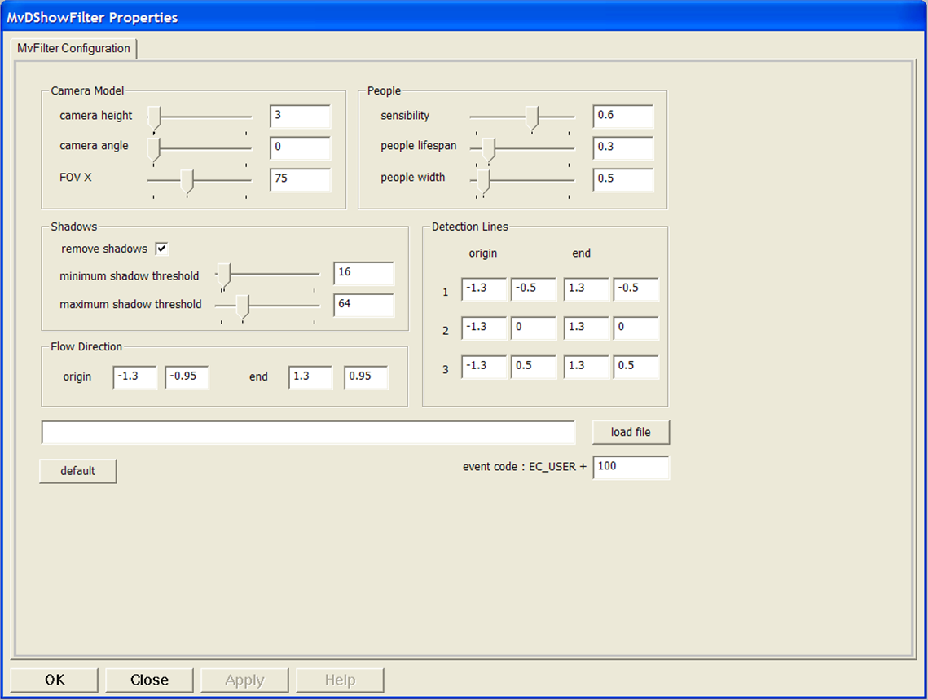Click Flow Direction origin field showing -1.3
Screen dimensions: 928x700
135,377
